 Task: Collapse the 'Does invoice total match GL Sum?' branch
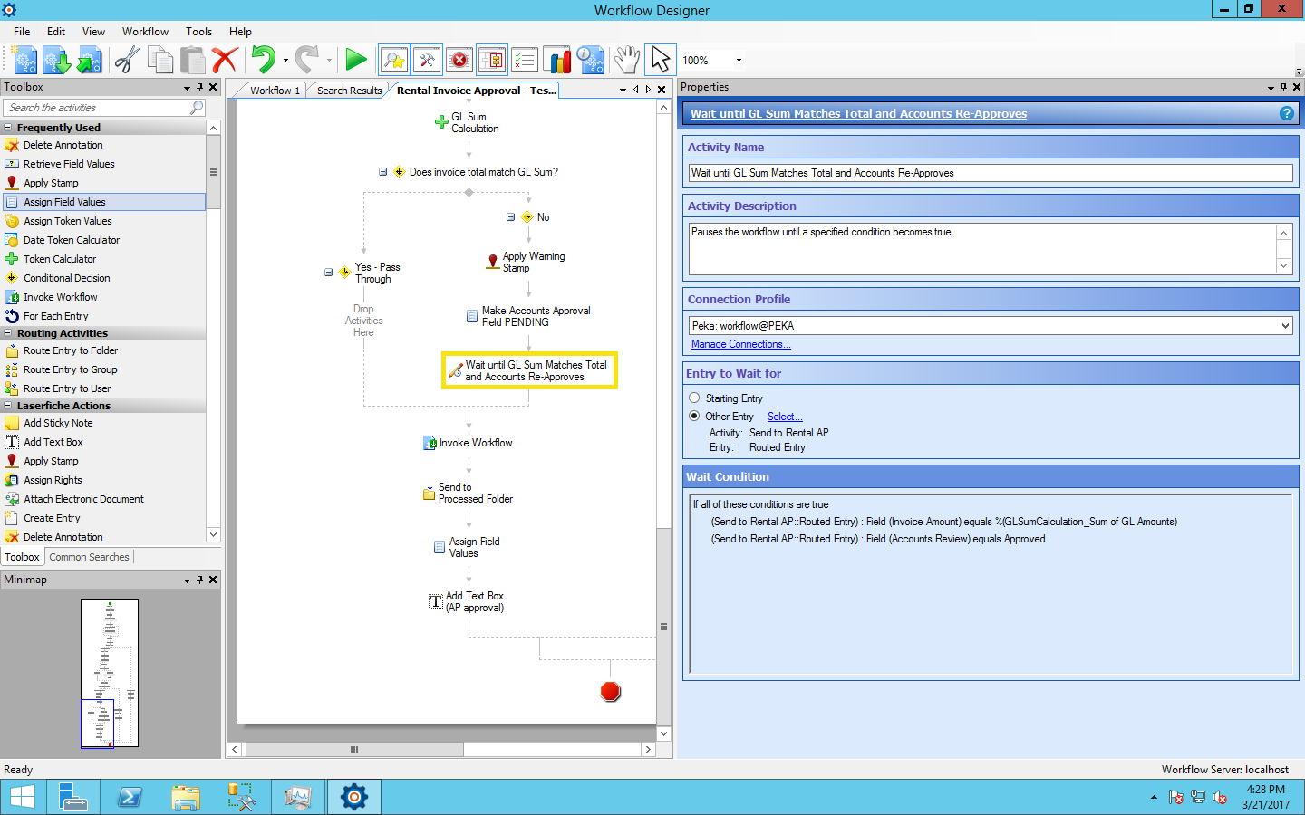click(x=383, y=172)
